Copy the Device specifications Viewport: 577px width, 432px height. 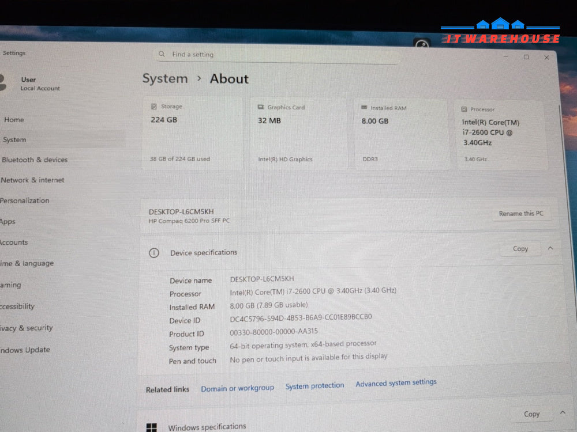point(520,249)
